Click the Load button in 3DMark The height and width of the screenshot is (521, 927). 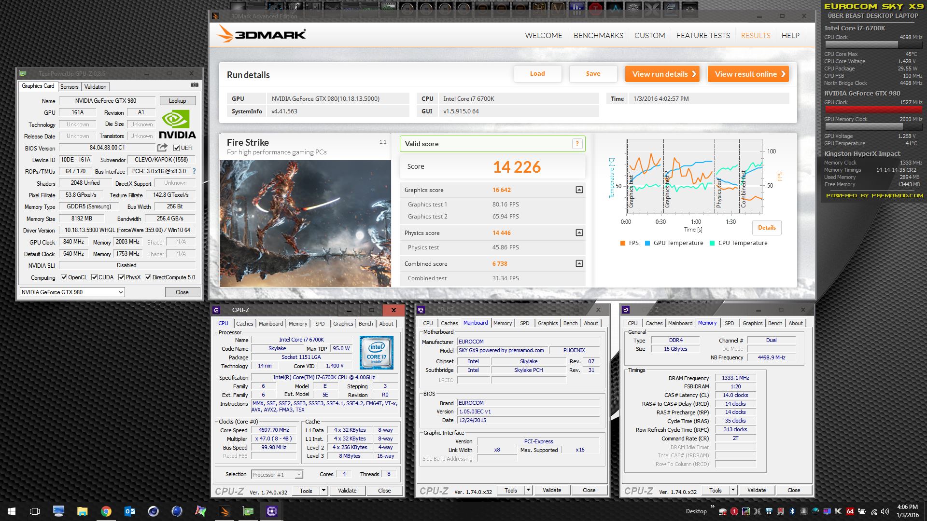(537, 74)
